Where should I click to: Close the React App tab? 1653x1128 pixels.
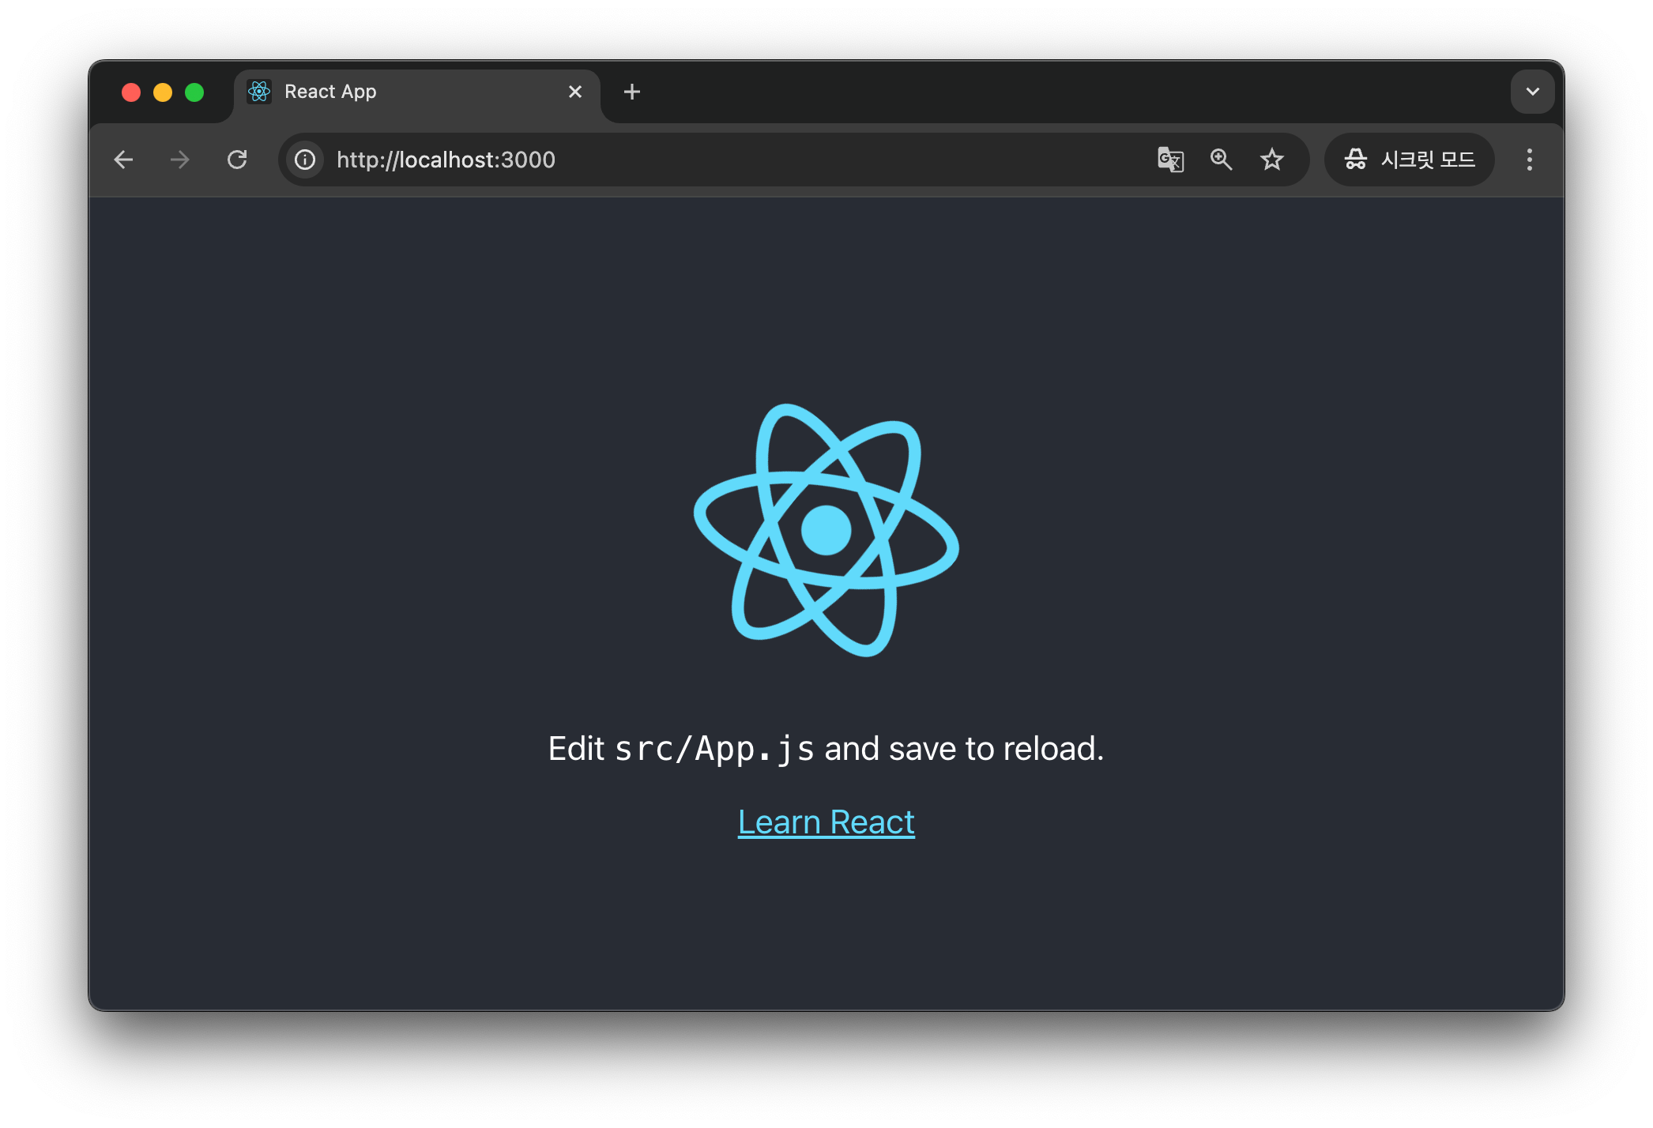pos(575,92)
